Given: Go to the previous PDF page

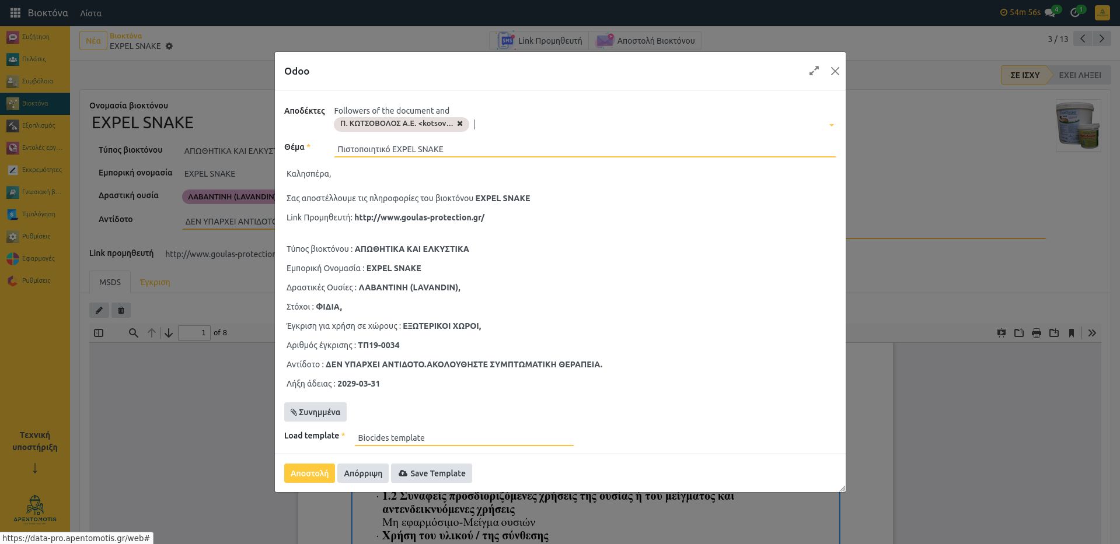Looking at the screenshot, I should (152, 333).
